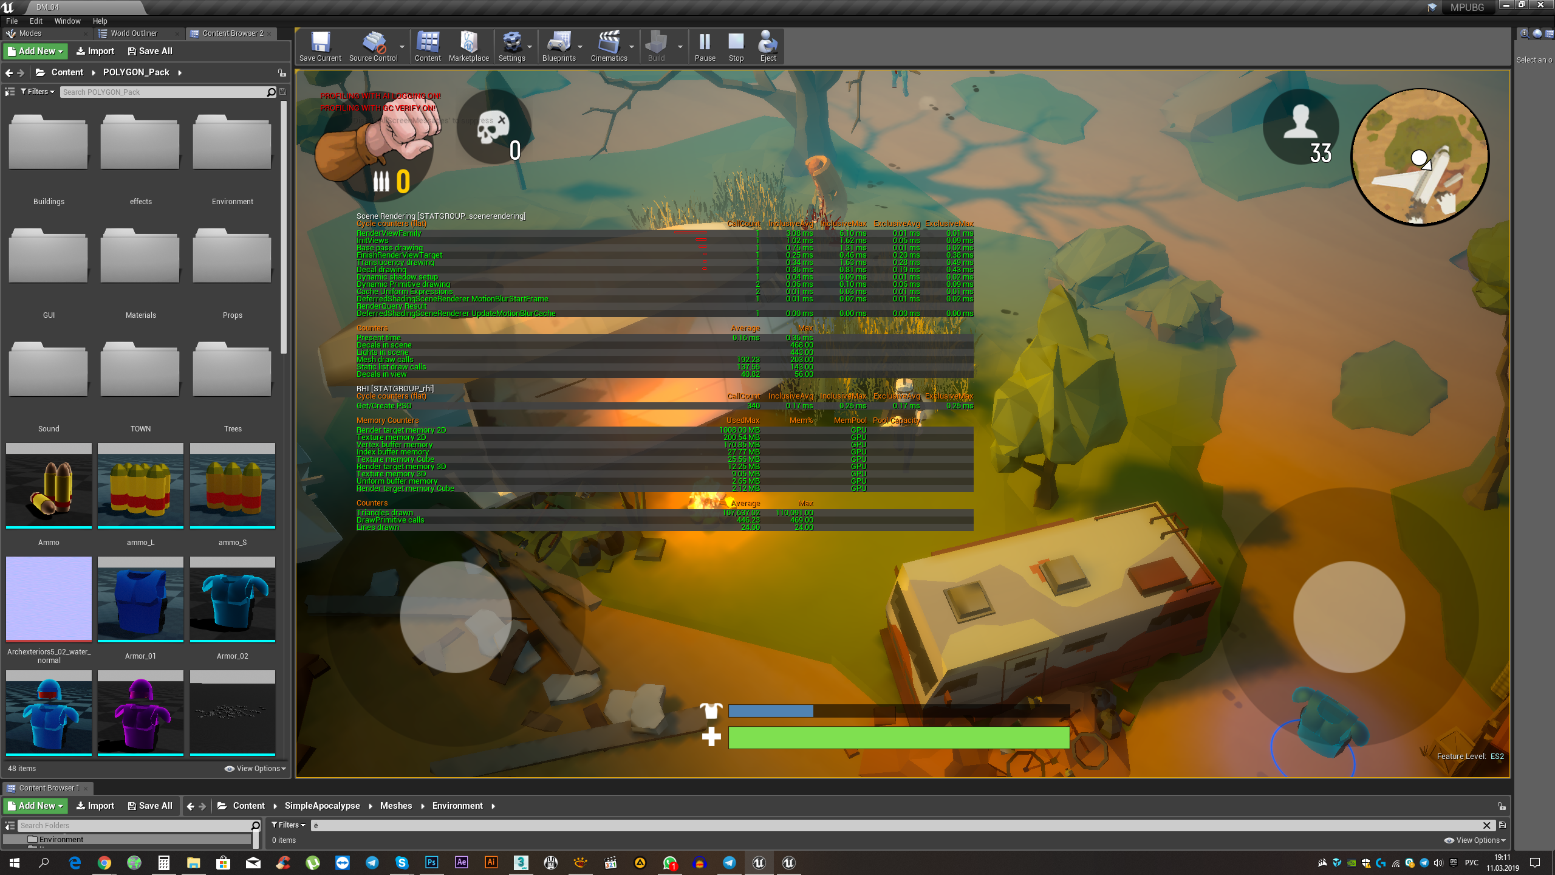Toggle the sources panel in Content Browser 1
The image size is (1555, 875).
tap(10, 825)
